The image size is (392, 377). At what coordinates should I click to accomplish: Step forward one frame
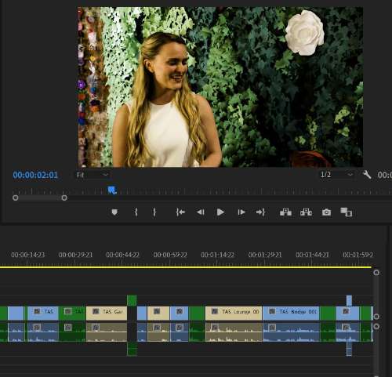click(241, 212)
